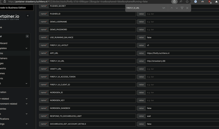This screenshot has height=129, width=219.
Task: Open Containers in the sidebar
Action: (4, 58)
